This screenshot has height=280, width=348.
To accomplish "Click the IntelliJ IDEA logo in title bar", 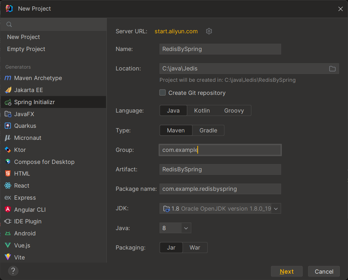I will click(x=9, y=8).
